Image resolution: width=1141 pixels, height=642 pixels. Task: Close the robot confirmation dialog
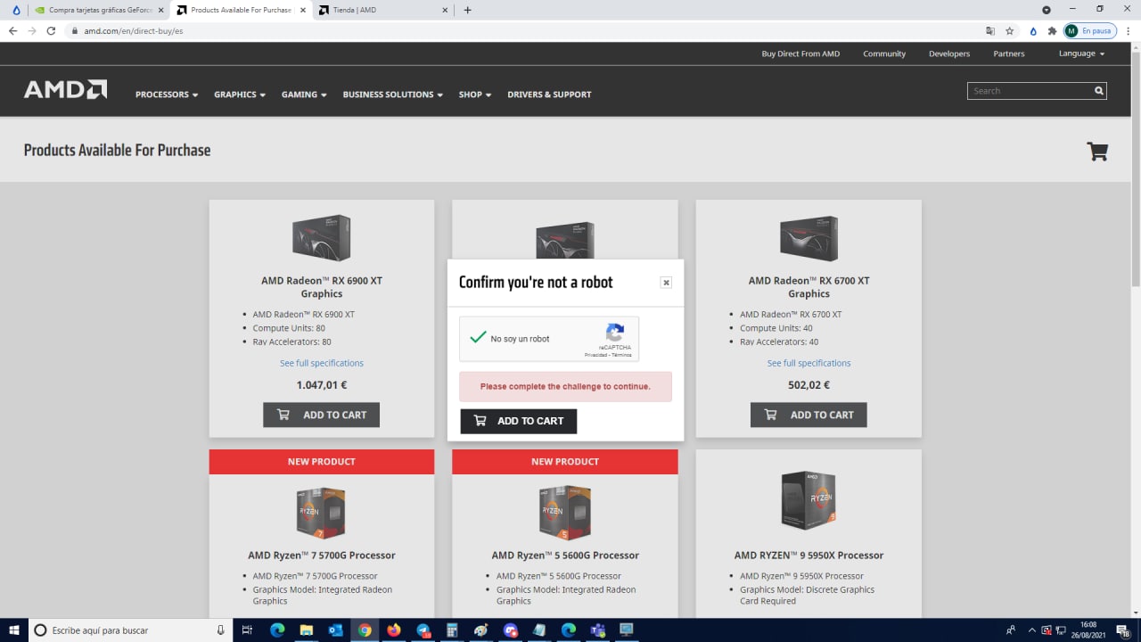[x=666, y=282]
